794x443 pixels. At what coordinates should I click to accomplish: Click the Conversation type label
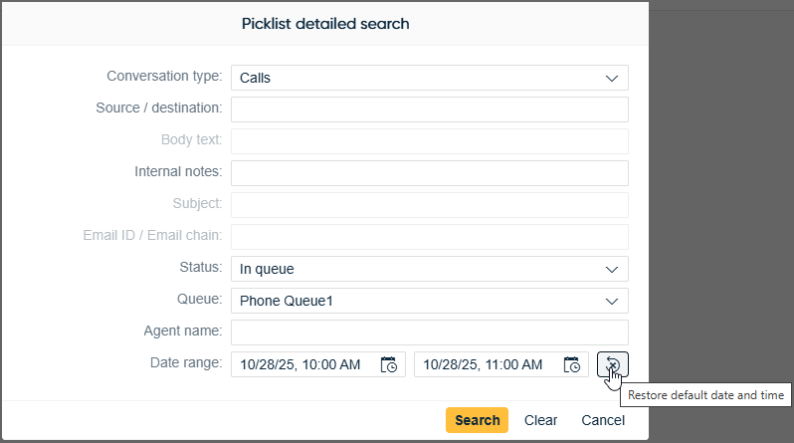pyautogui.click(x=164, y=77)
